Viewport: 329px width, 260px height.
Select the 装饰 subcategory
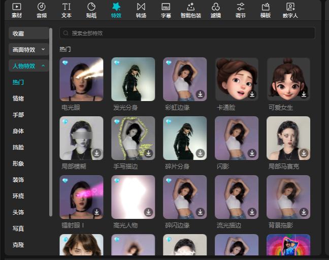18,180
